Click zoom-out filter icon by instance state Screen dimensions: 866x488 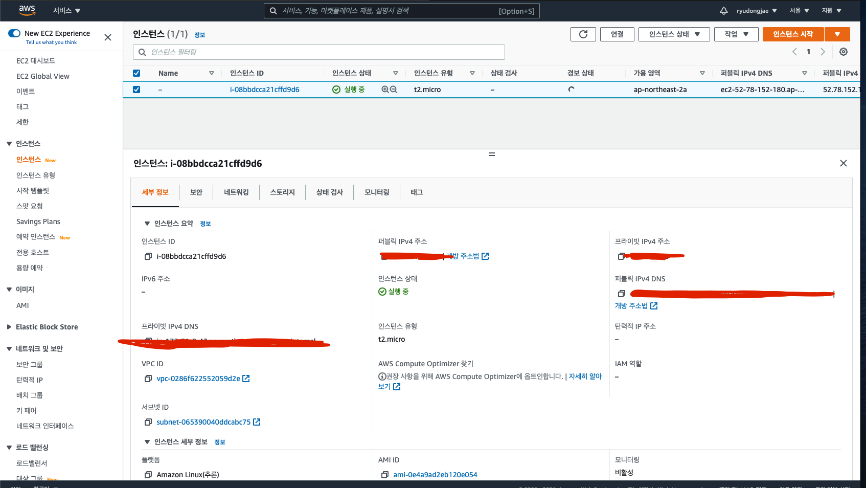394,90
